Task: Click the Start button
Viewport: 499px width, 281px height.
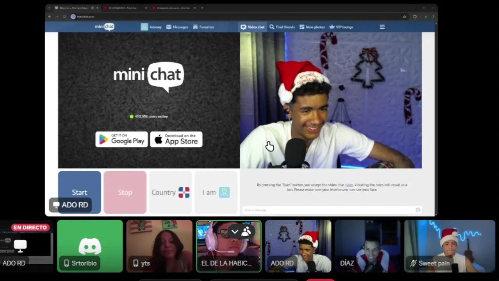Action: tap(79, 192)
